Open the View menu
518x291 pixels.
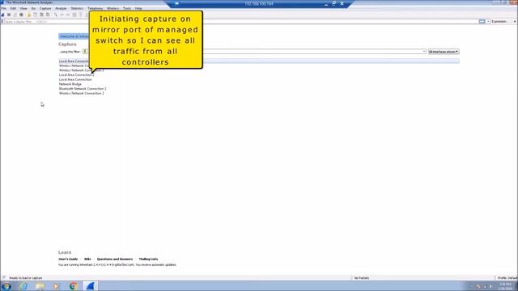point(23,8)
